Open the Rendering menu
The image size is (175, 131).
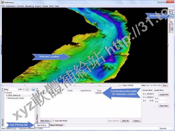[30, 6]
